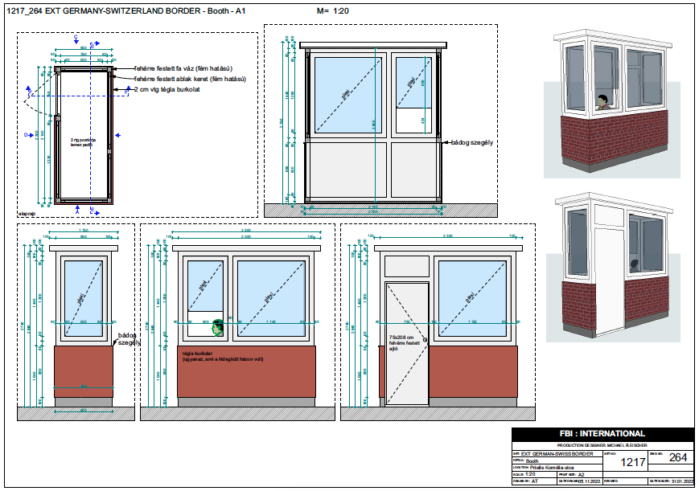Select the FBI : INTERNATIONAL title block header
This screenshot has width=699, height=491.
tap(602, 433)
